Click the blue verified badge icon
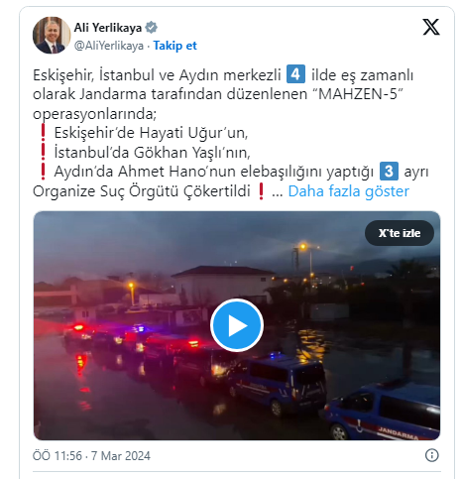 [152, 28]
